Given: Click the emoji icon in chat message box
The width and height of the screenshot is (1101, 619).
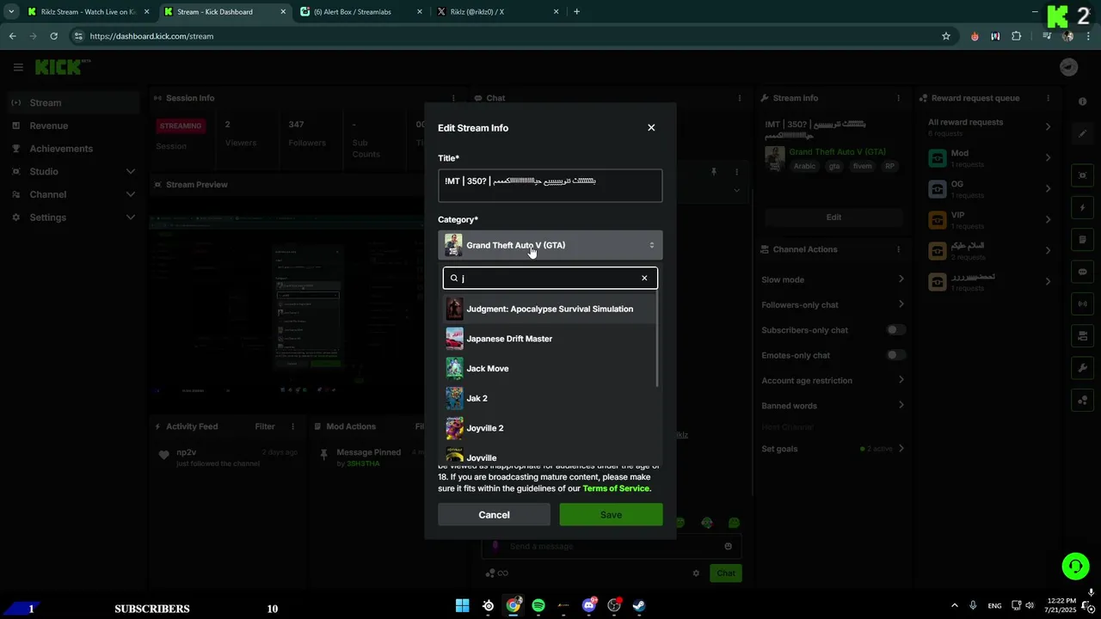Looking at the screenshot, I should 729,546.
